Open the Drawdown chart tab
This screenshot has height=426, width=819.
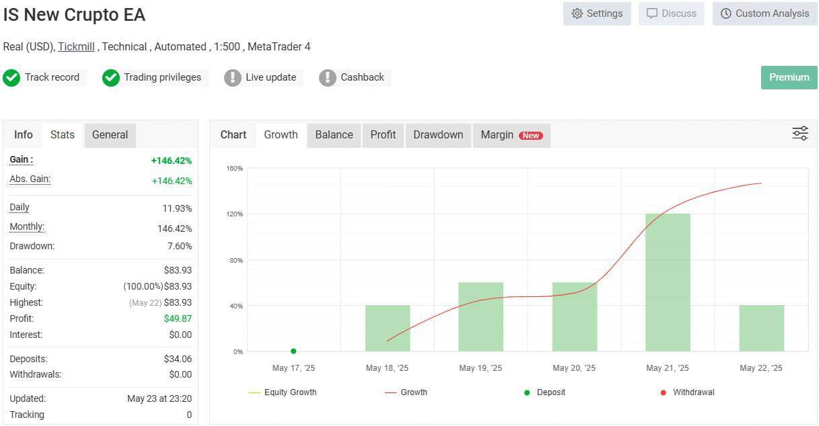[438, 135]
